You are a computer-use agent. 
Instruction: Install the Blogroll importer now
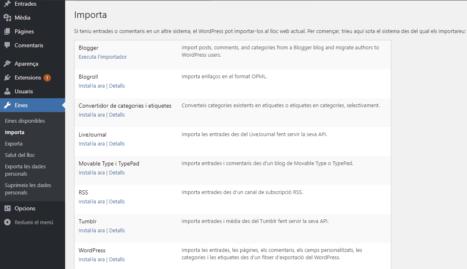pos(92,86)
